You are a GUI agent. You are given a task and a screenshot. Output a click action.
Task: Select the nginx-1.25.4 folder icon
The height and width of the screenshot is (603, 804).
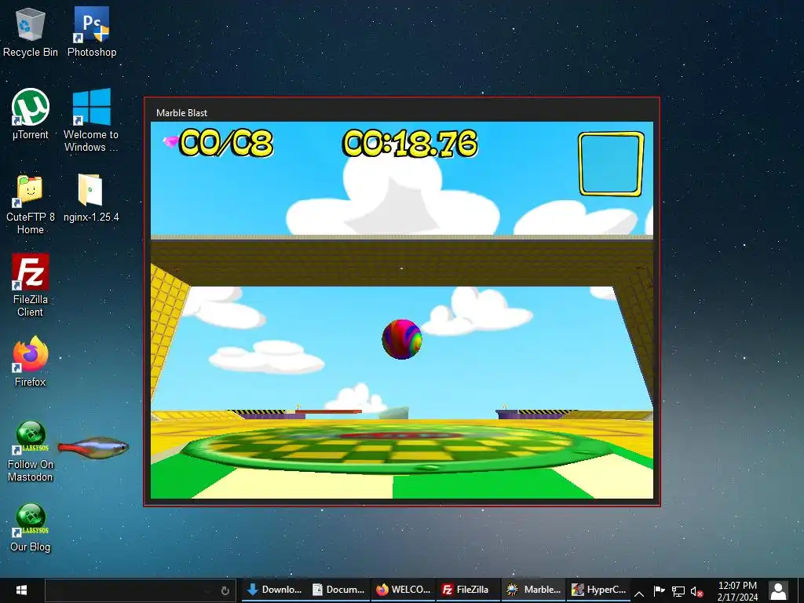tap(91, 197)
